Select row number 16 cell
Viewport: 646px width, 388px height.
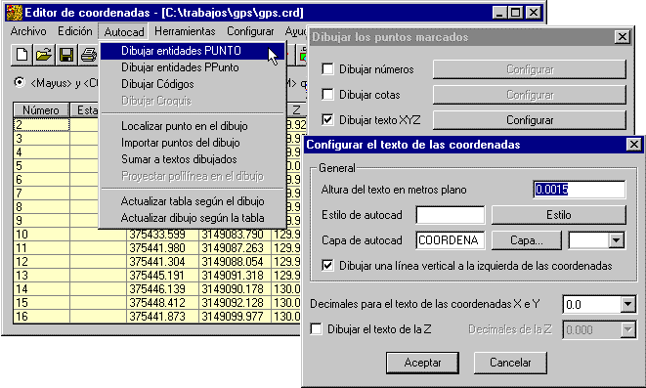(x=41, y=317)
